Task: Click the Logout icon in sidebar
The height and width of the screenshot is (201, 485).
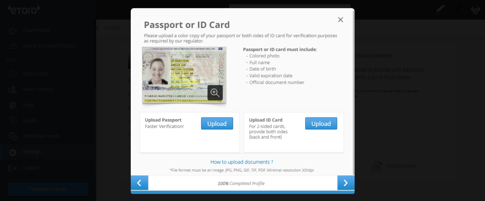Action: (x=12, y=168)
